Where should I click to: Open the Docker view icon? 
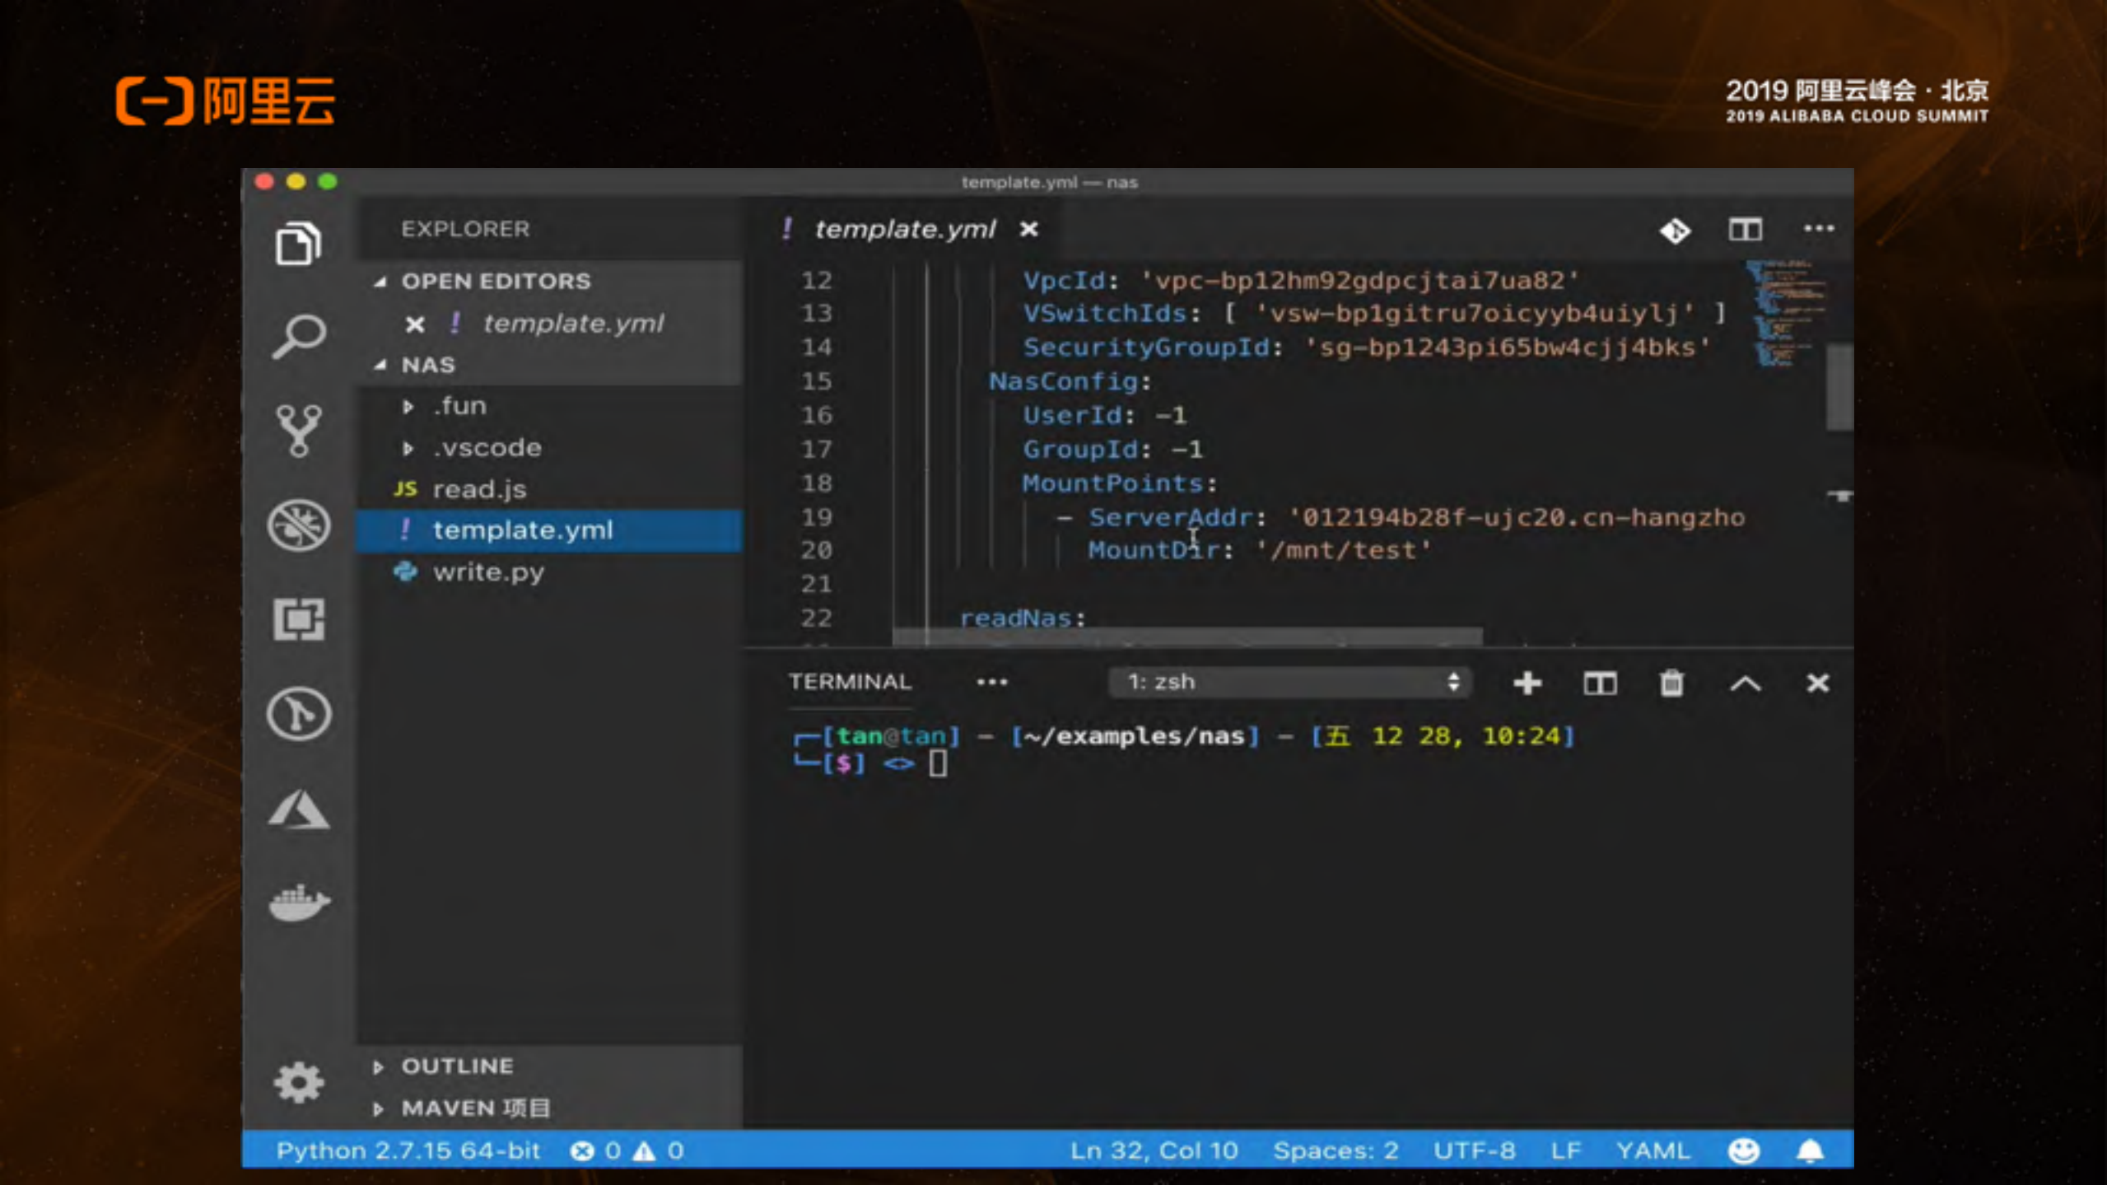[x=299, y=903]
